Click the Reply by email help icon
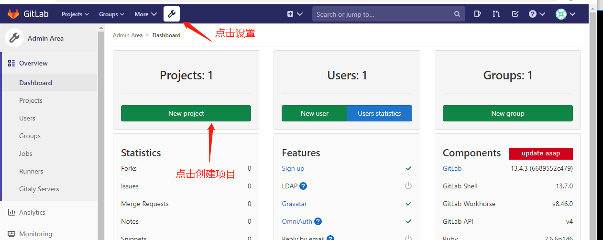The width and height of the screenshot is (603, 240). 330,238
